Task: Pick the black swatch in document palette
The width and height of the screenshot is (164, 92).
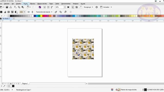Action: (13, 86)
